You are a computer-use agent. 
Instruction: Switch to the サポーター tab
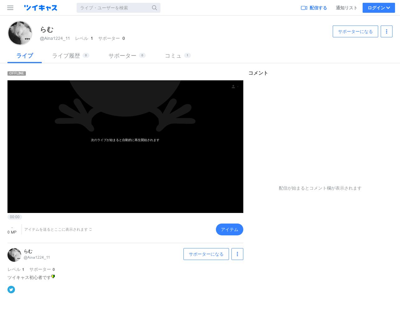[127, 56]
